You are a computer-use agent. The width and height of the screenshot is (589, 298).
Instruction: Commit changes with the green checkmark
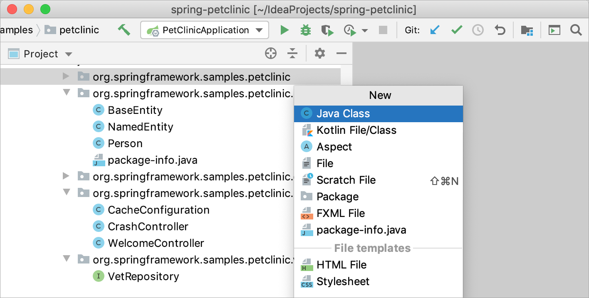(457, 30)
